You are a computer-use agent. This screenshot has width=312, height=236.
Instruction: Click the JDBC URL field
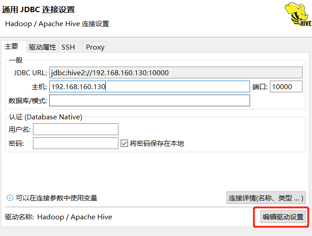[x=176, y=73]
